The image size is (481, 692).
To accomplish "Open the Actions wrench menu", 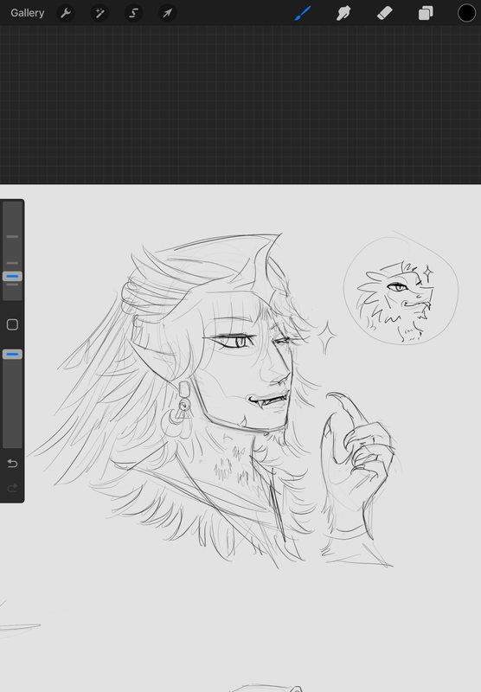I will point(66,13).
